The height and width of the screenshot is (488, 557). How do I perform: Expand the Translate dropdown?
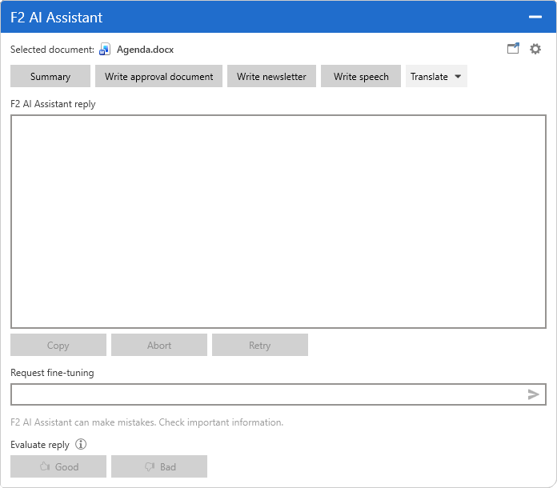click(x=436, y=76)
